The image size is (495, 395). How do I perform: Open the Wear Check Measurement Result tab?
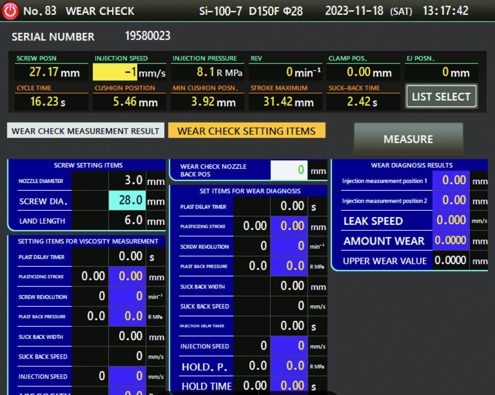pos(85,131)
